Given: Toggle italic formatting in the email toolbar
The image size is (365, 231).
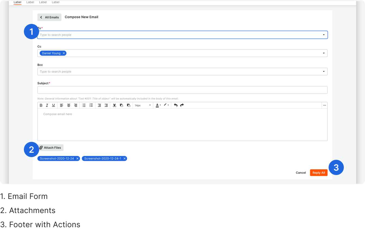Looking at the screenshot, I should pos(47,105).
